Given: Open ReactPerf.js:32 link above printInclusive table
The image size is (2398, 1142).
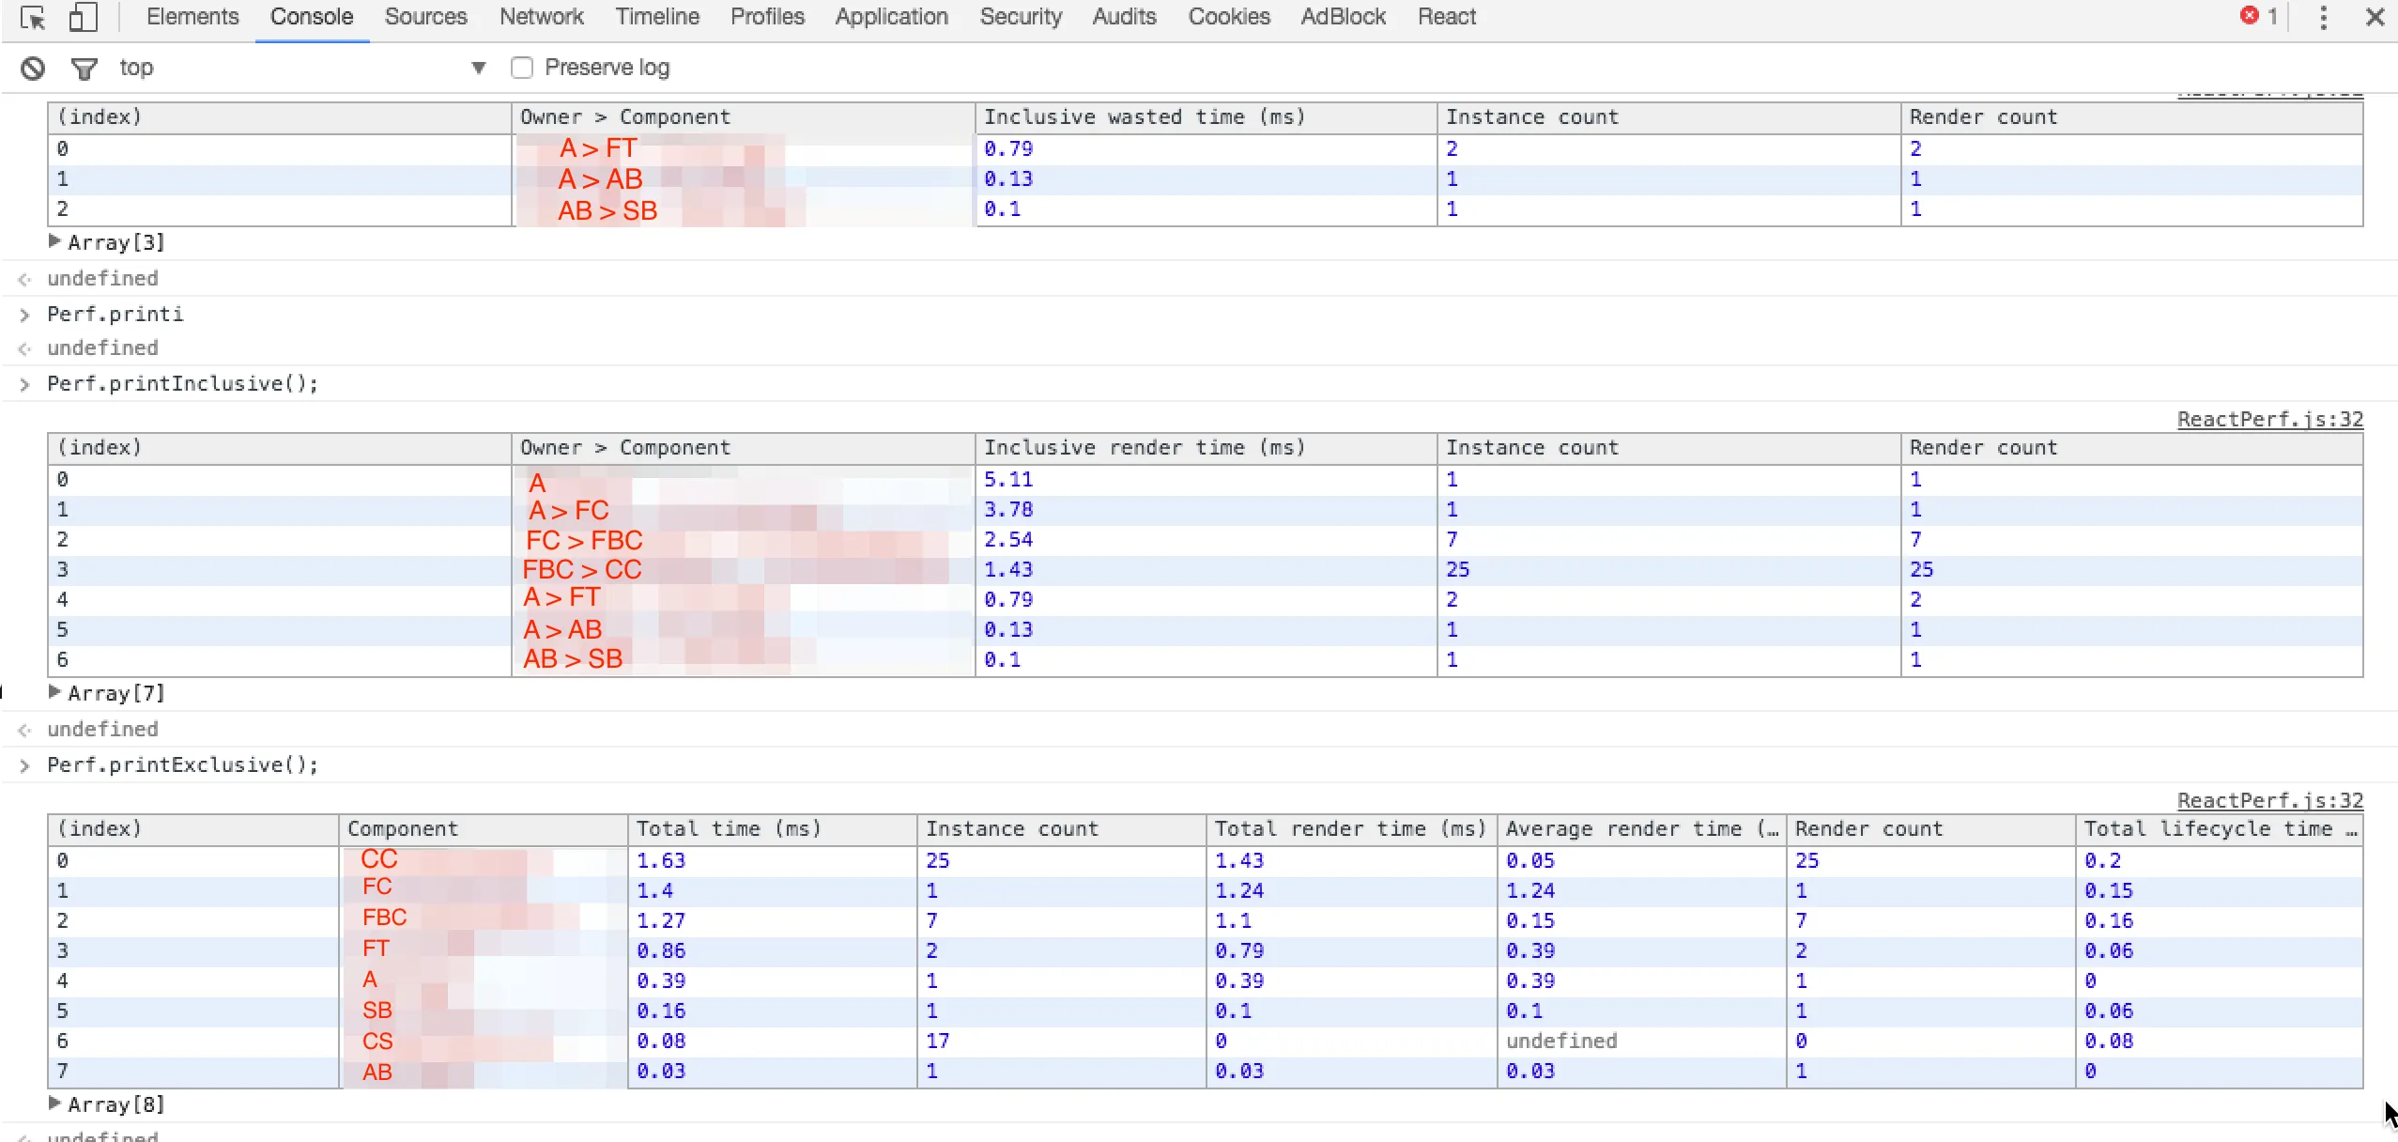Looking at the screenshot, I should coord(2269,419).
